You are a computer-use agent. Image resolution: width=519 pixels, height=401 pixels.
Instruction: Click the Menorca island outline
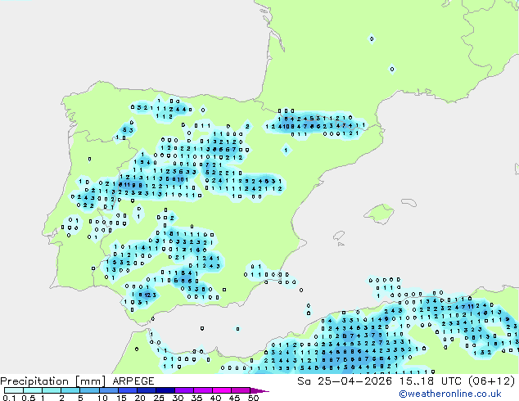[408, 202]
